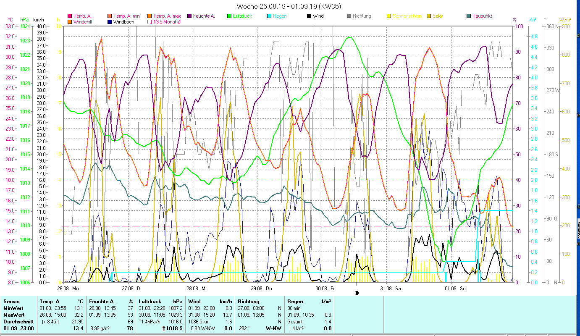Click the 1.4 l/m² rain total value

click(x=296, y=328)
